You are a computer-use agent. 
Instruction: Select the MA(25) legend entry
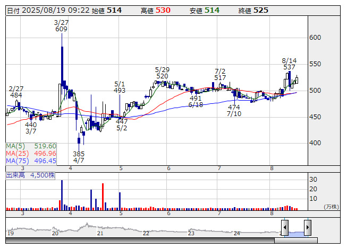click(x=31, y=154)
